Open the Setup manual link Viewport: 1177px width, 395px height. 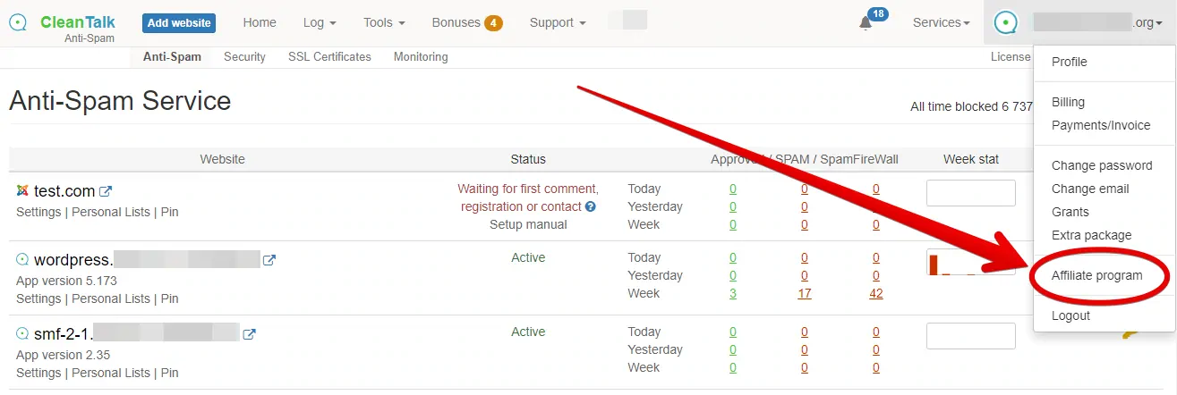528,225
